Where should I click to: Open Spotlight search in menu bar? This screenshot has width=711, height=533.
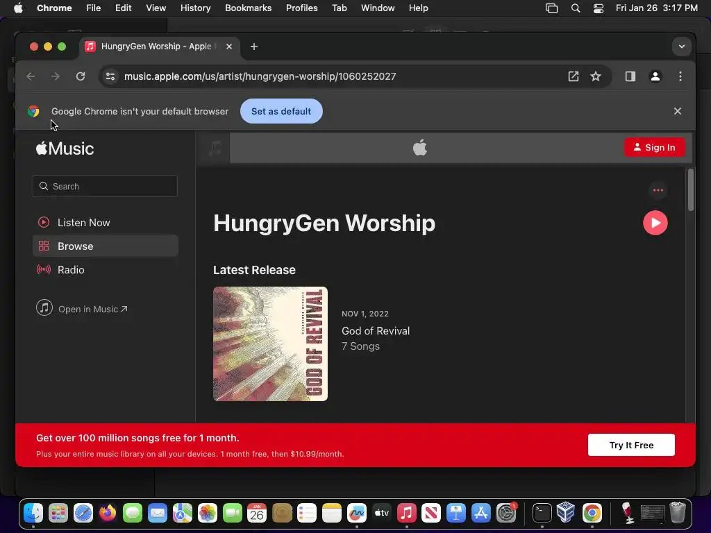coord(576,8)
